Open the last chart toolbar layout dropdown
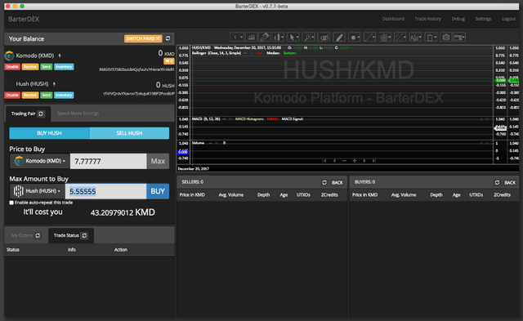 pos(459,38)
